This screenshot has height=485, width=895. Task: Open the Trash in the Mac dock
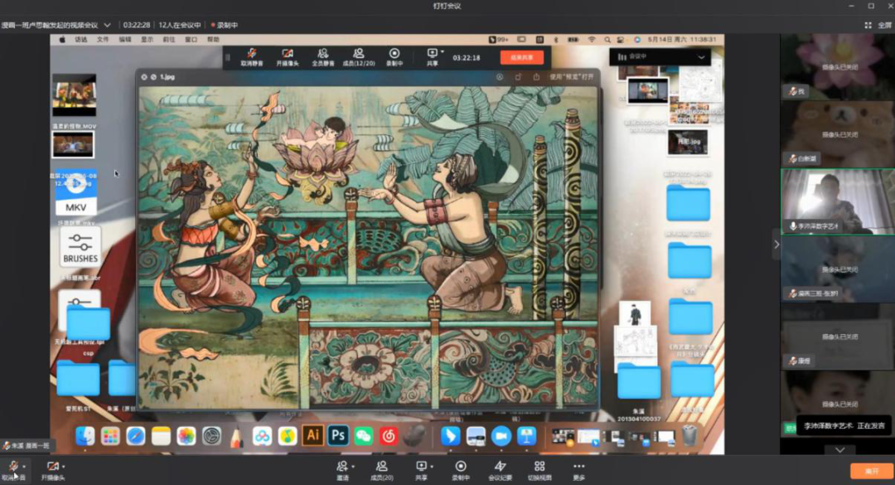coord(689,436)
